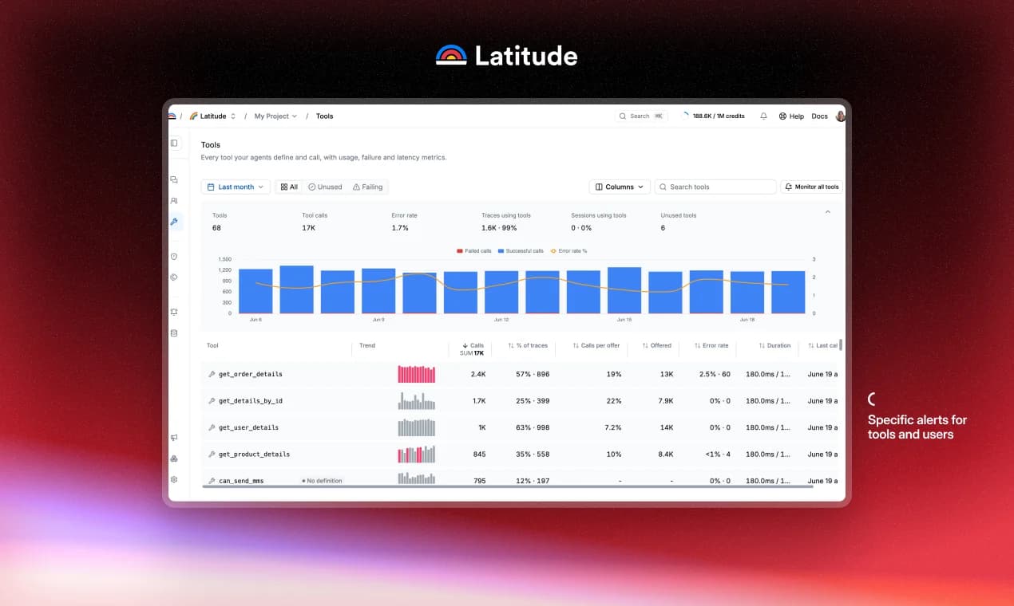Sort by the Offered column

(x=657, y=345)
